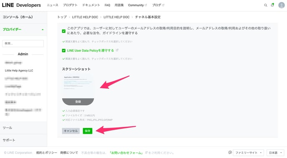Open the 用語集 menu item
This screenshot has width=287, height=158.
pos(119,5)
